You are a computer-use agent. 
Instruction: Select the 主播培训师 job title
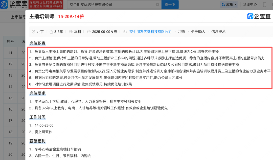pos(42,17)
